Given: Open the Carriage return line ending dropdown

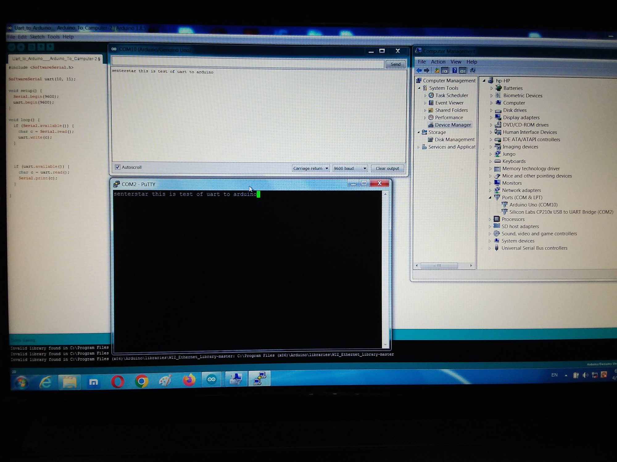Looking at the screenshot, I should click(311, 168).
